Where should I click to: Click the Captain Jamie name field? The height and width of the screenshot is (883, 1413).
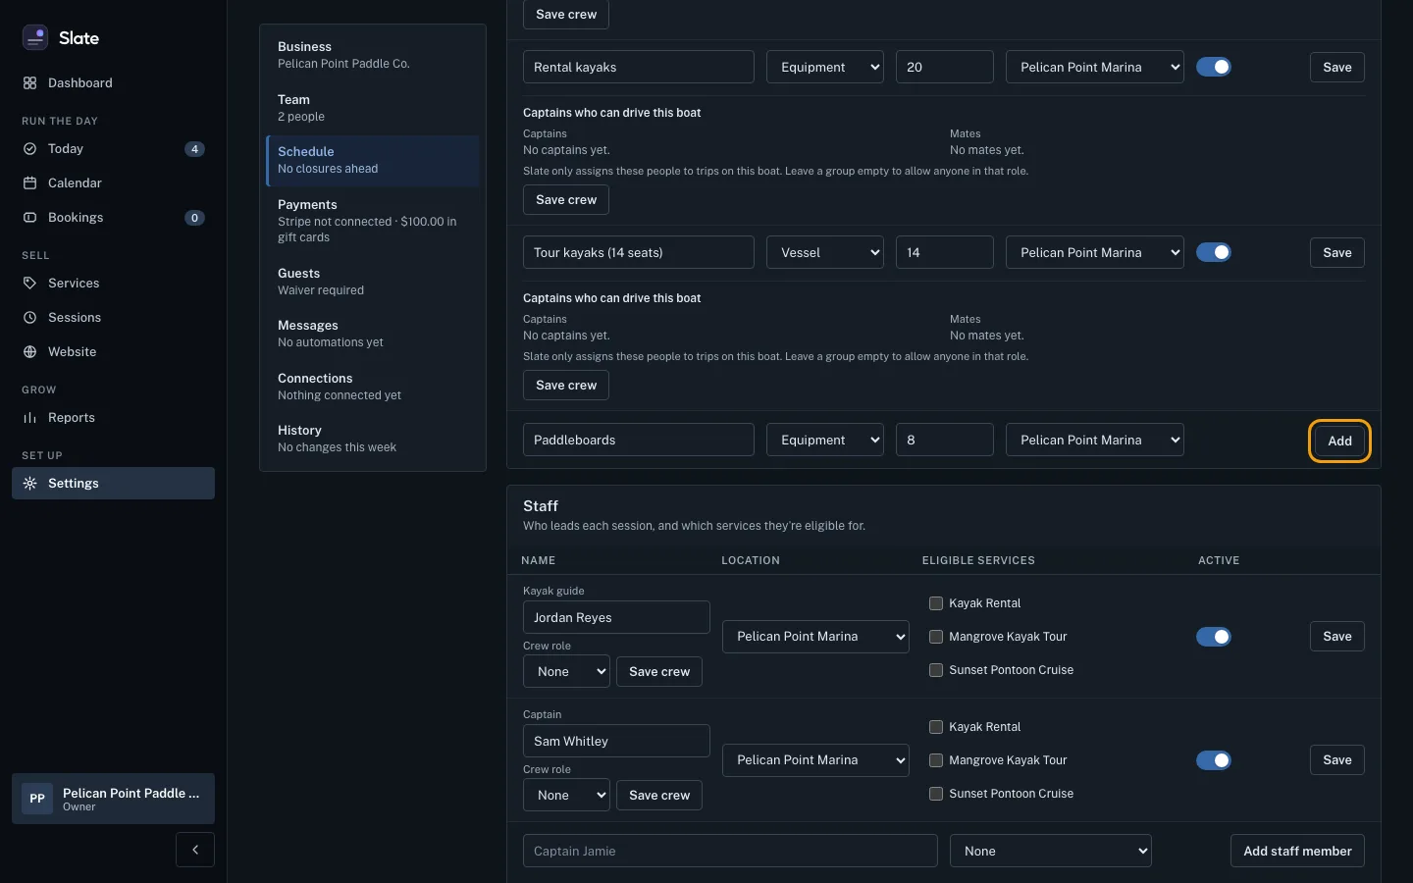tap(730, 851)
